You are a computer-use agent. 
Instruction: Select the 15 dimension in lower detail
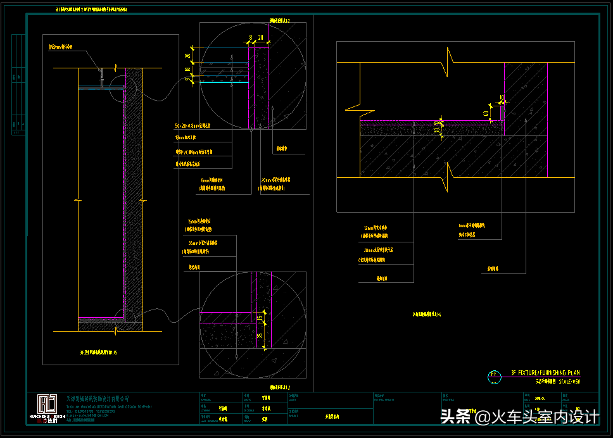(x=260, y=318)
